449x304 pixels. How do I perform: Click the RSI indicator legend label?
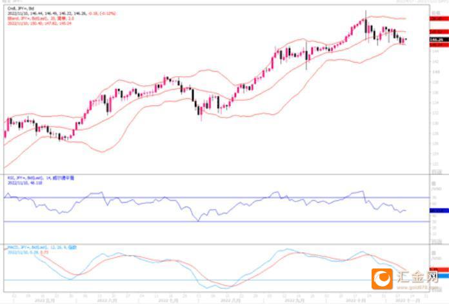click(41, 178)
